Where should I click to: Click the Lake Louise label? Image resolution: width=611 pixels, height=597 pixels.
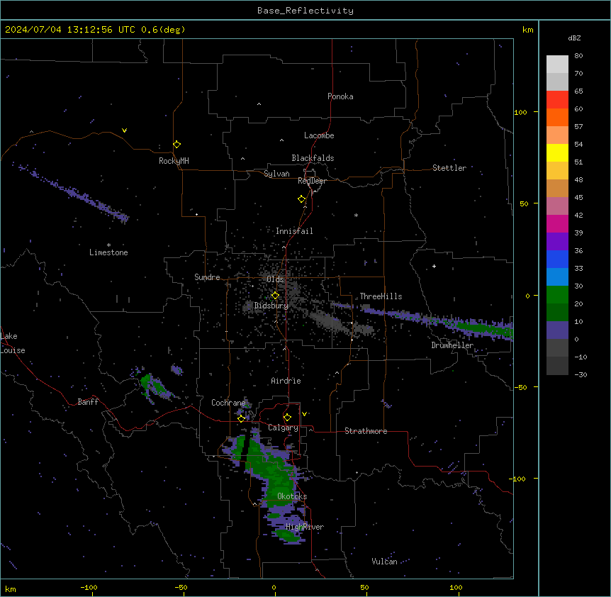coord(12,343)
